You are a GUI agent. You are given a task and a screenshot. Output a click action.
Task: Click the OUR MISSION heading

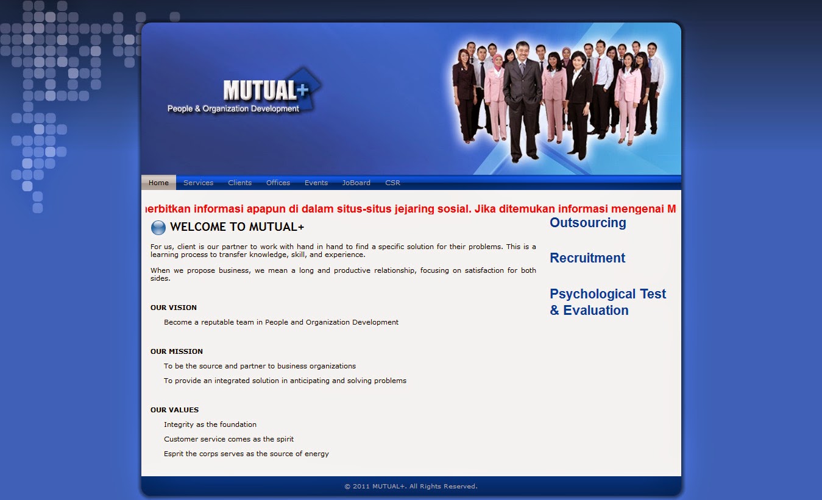point(177,351)
